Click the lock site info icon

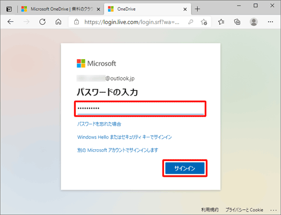click(x=76, y=22)
